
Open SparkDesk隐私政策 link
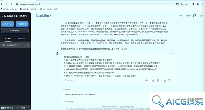(127, 107)
